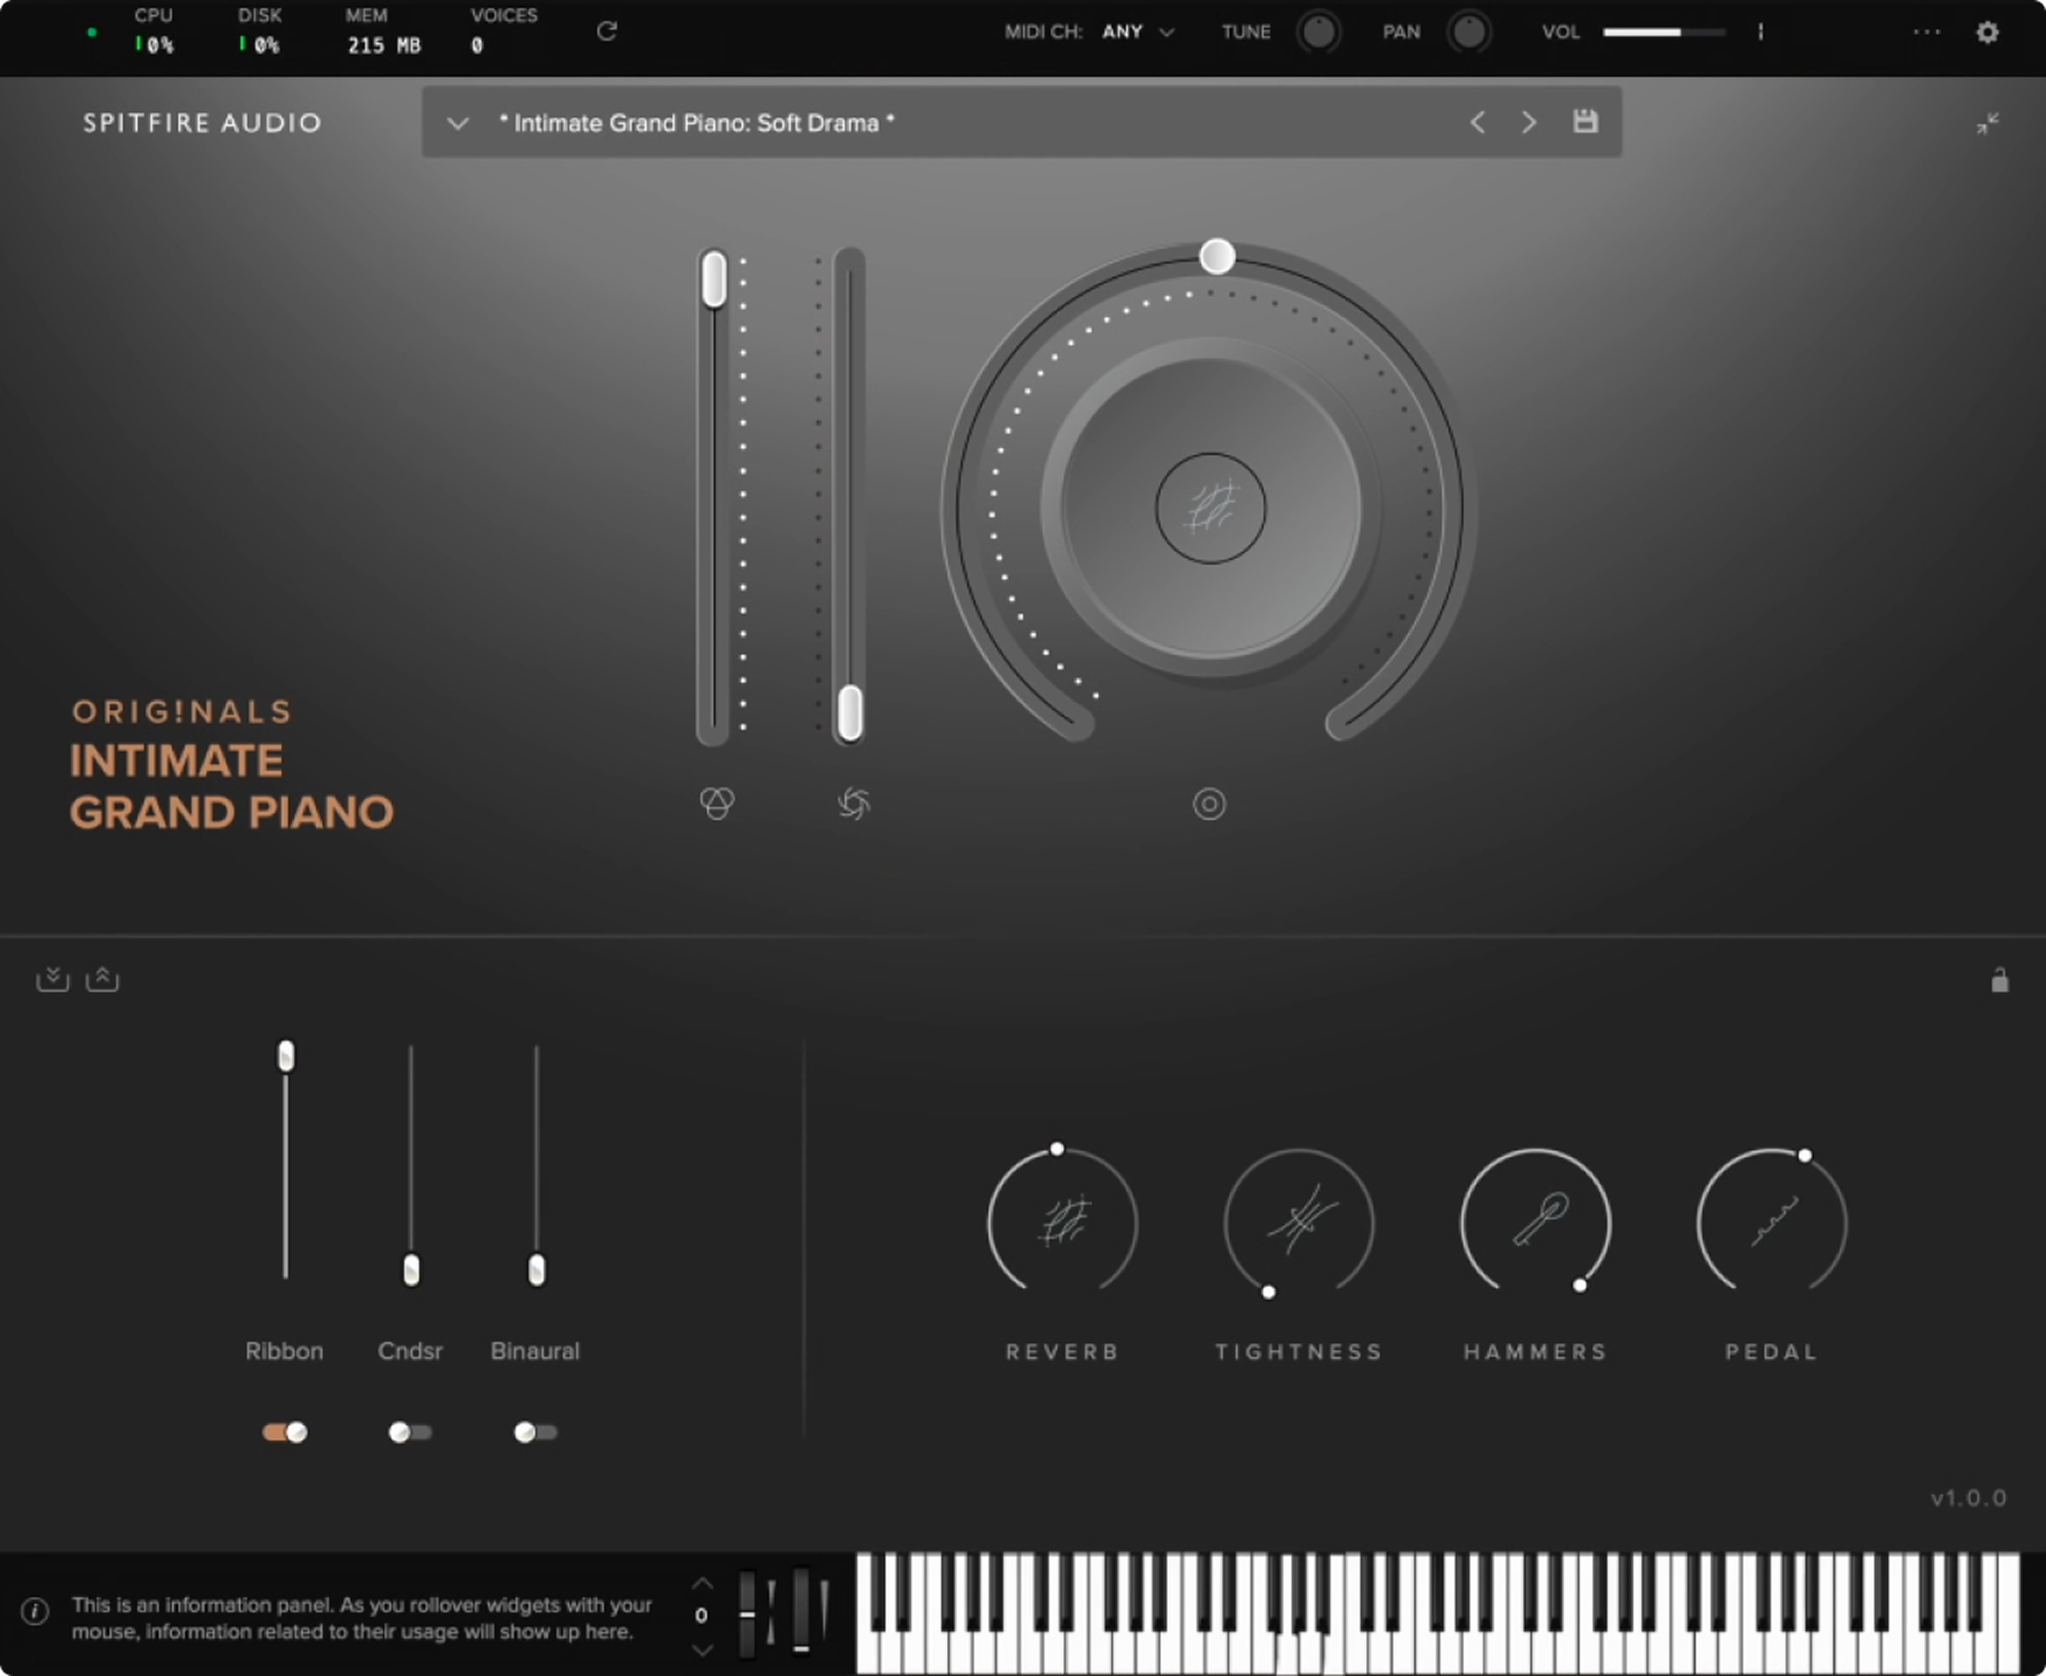Click the Cndsr mic fader handle
This screenshot has width=2046, height=1676.
pyautogui.click(x=412, y=1269)
